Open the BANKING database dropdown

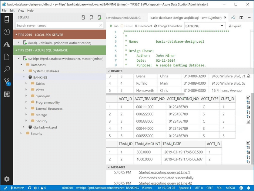pyautogui.click(x=205, y=26)
